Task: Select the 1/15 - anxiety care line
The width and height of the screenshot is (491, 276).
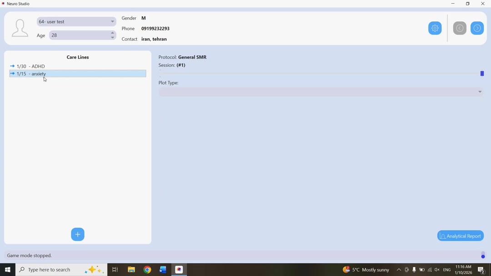Action: point(78,74)
